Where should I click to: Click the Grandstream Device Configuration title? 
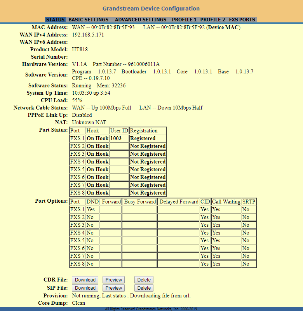151,9
